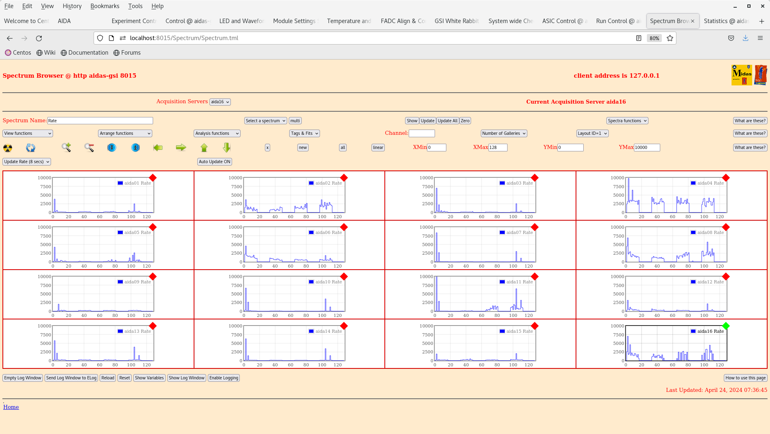This screenshot has width=770, height=434.
Task: Open the Acquisition Servers aida16 dropdown
Action: click(220, 102)
